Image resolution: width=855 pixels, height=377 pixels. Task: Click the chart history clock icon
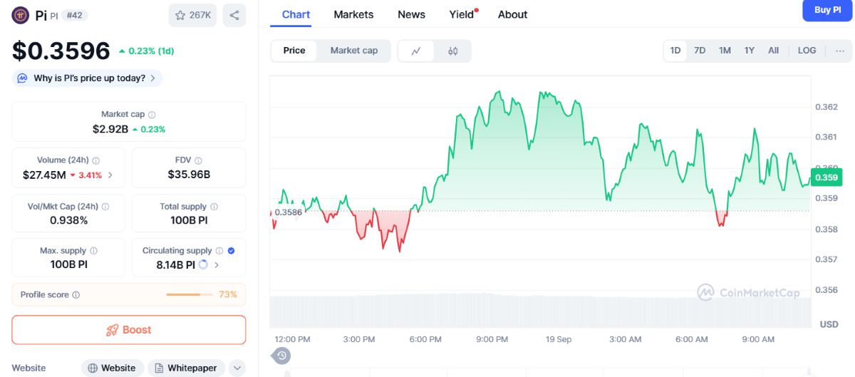(x=281, y=355)
